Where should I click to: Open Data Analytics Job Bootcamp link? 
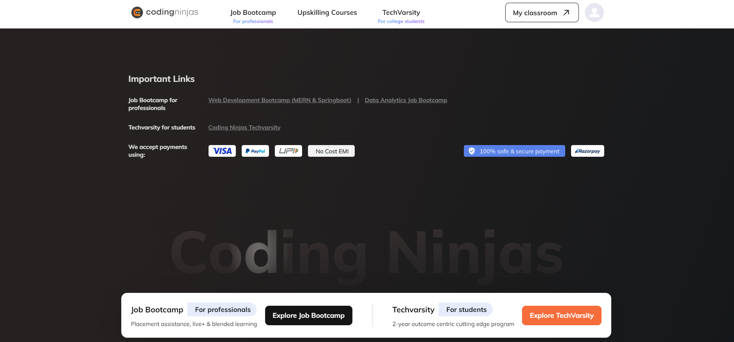pos(406,100)
